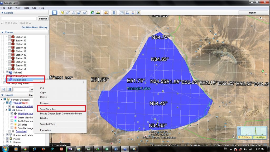This screenshot has width=270, height=152.
Task: Email the current view
Action: click(x=122, y=12)
